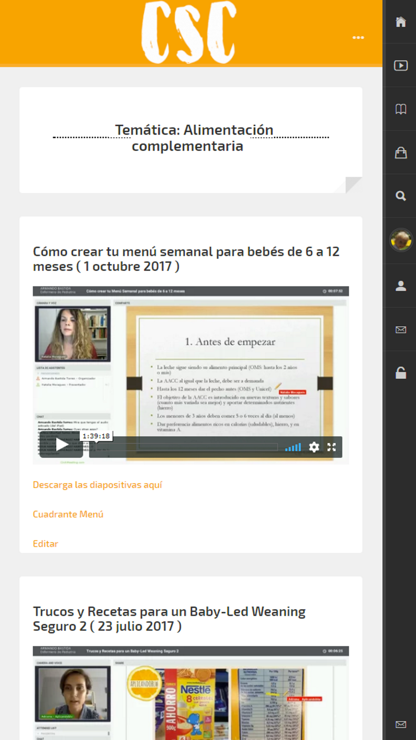
Task: Click the CSC logo in the header
Action: point(189,32)
